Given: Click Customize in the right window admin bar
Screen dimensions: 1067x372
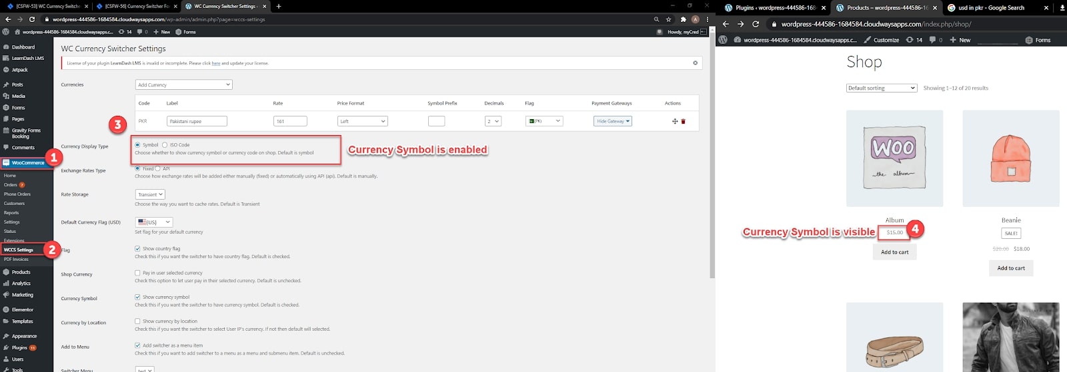Looking at the screenshot, I should click(x=881, y=40).
